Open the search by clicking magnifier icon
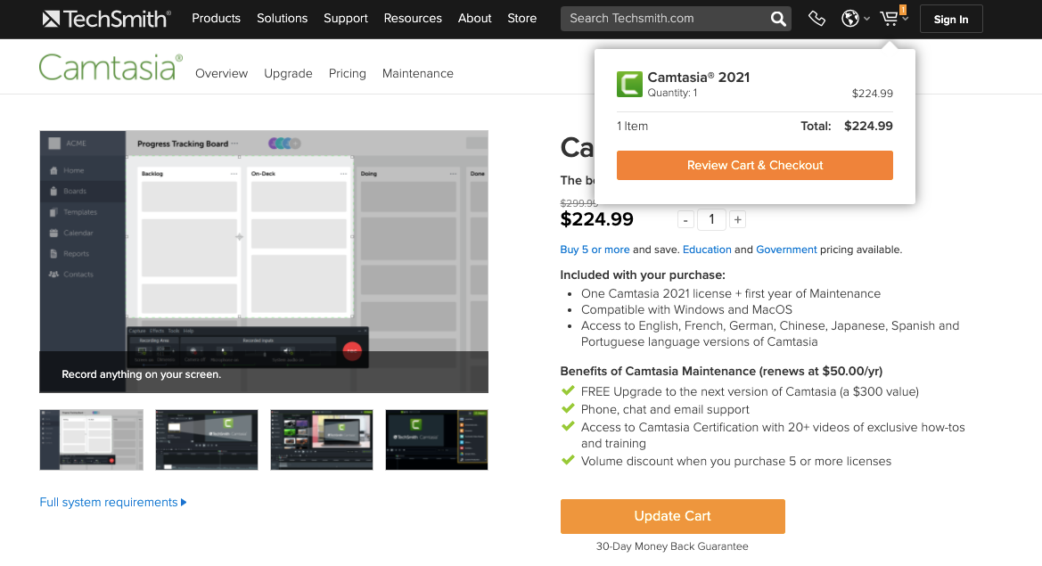The height and width of the screenshot is (566, 1042). tap(776, 18)
